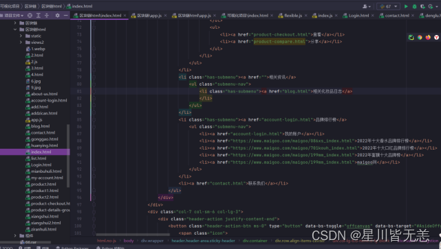Select product1.html in project tree
This screenshot has width=441, height=249.
45,191
